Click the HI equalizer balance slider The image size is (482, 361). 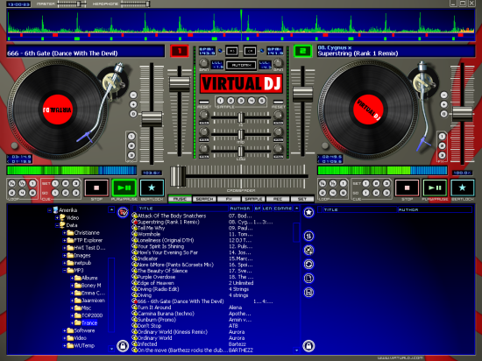pos(241,117)
